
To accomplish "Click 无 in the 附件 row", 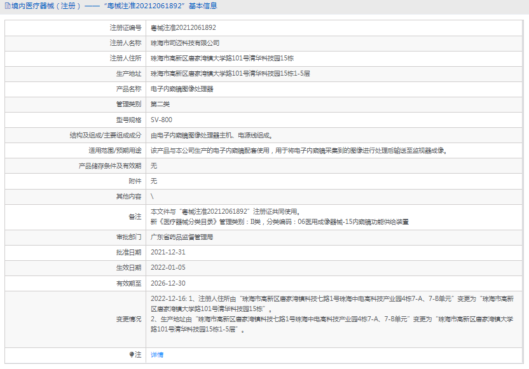I will pos(154,181).
